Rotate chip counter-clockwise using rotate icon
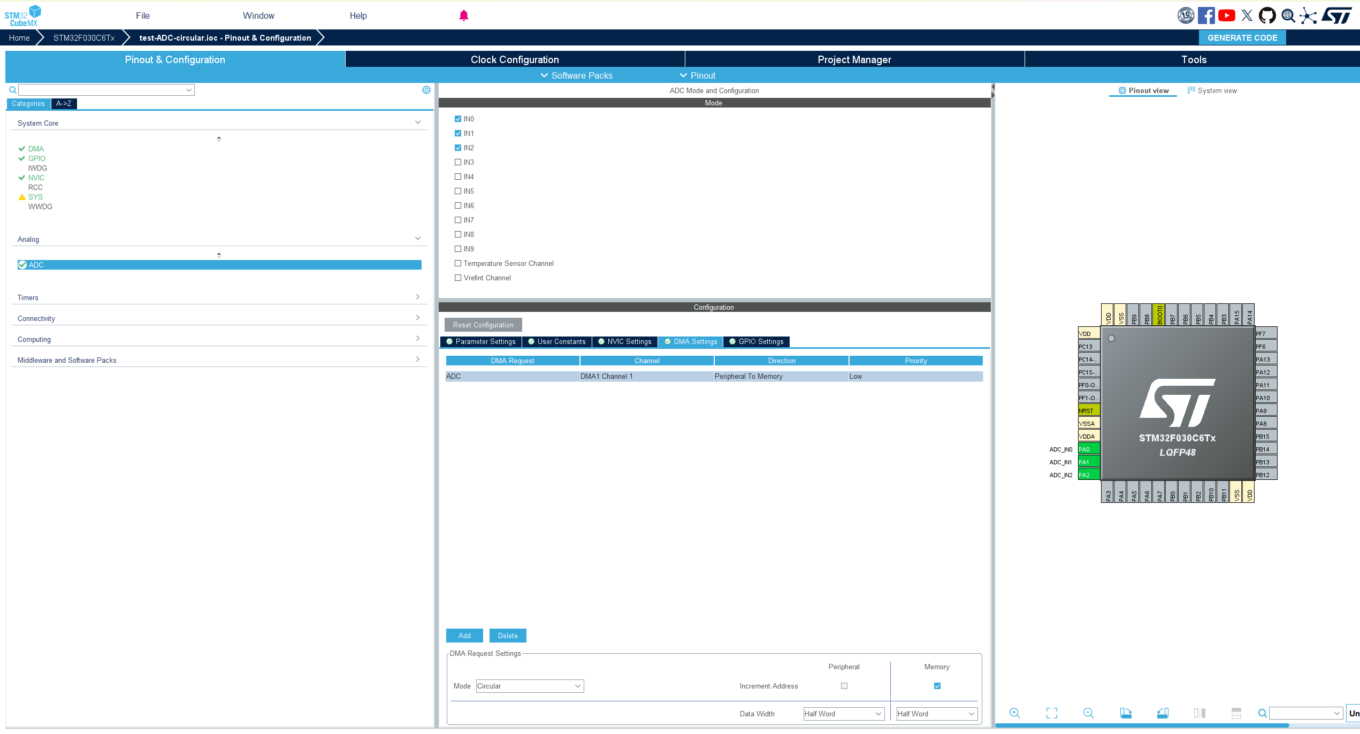The height and width of the screenshot is (734, 1360). click(x=1163, y=713)
